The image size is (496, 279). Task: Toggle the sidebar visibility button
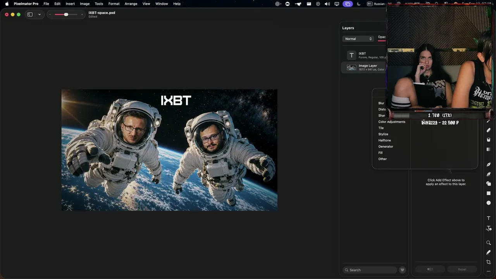[30, 14]
